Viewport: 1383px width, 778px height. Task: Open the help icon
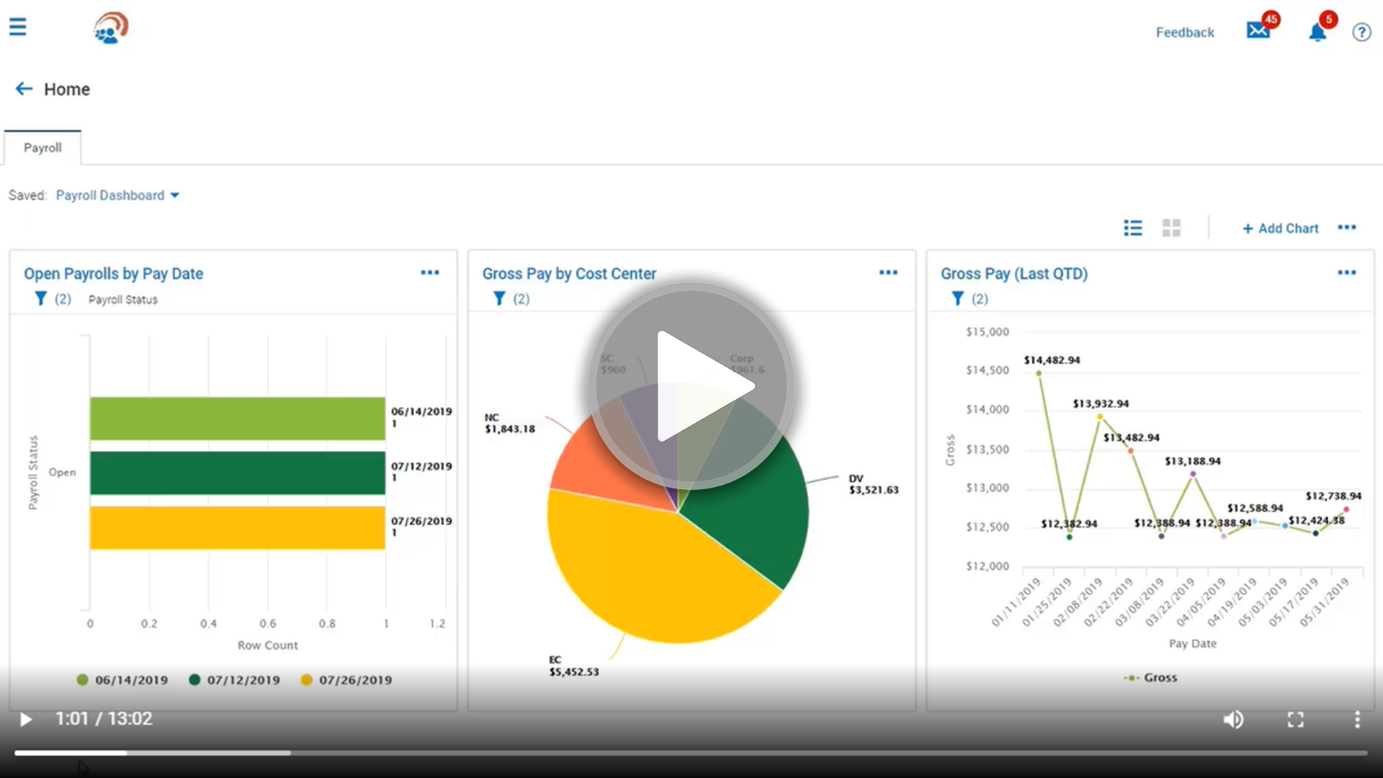[1361, 32]
